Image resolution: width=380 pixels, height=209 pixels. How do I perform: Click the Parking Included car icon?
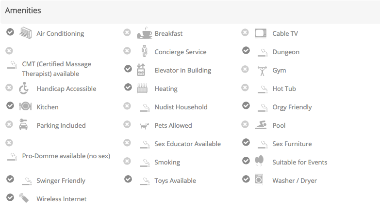click(x=23, y=124)
